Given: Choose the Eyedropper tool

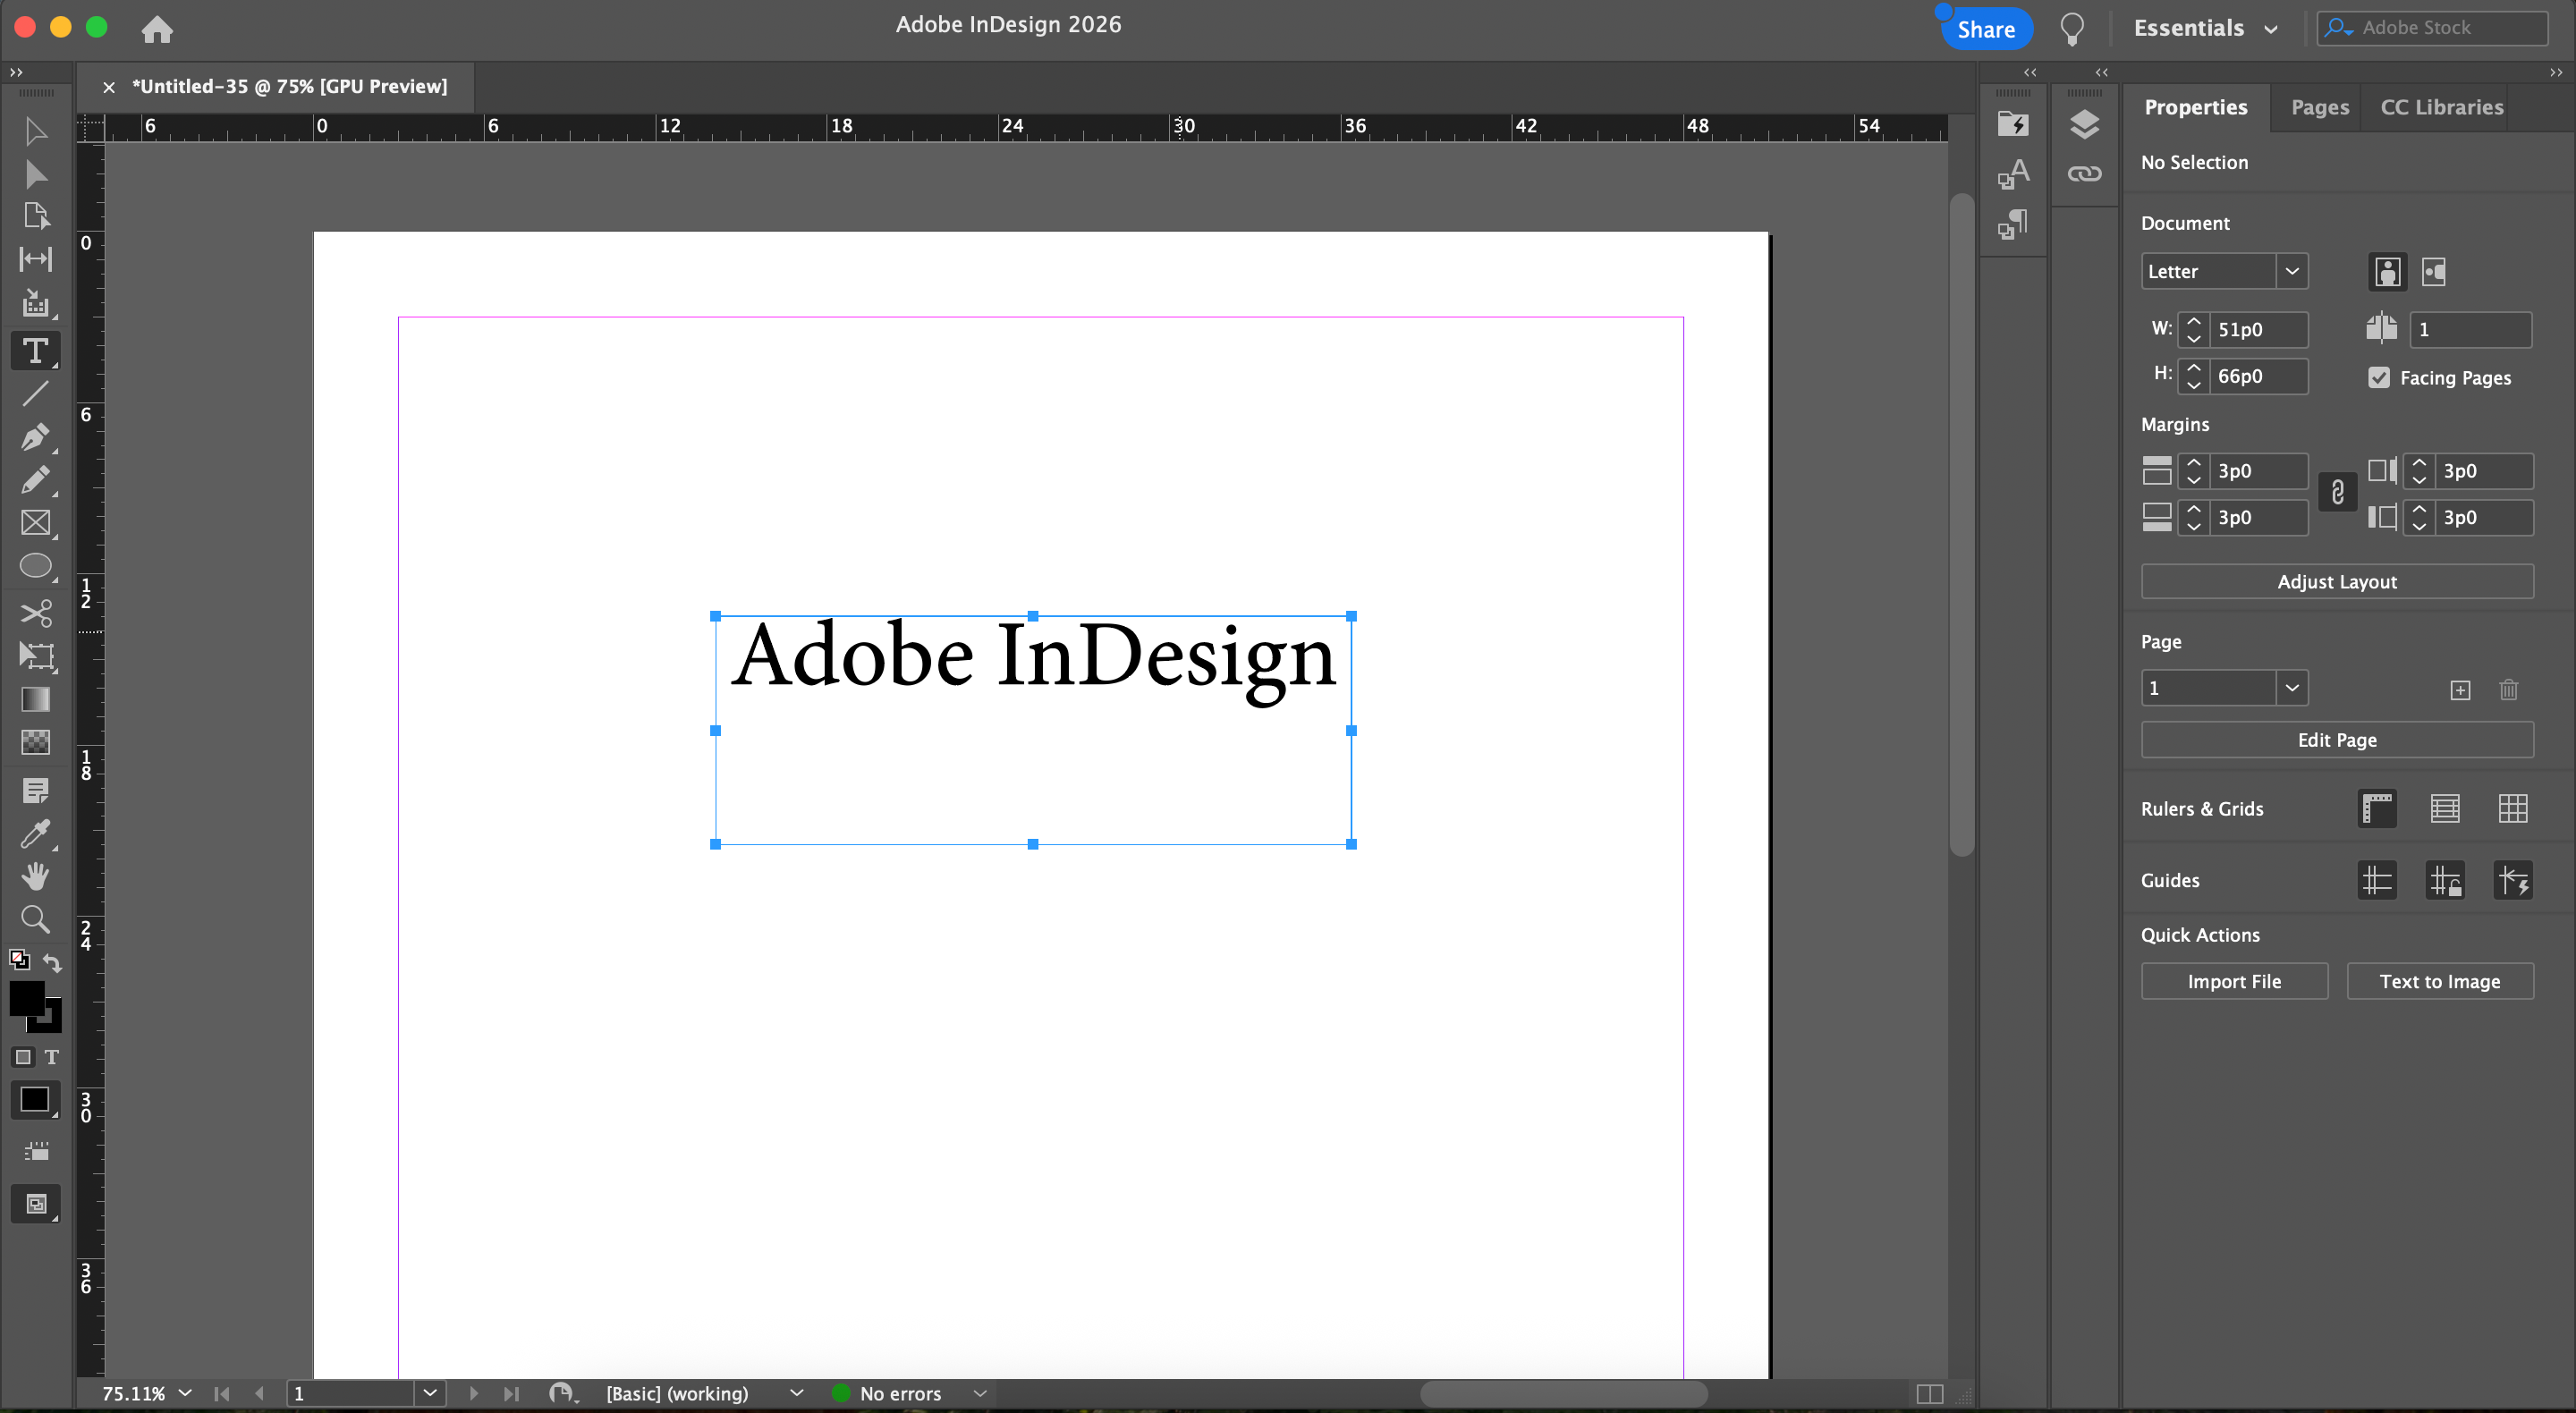Looking at the screenshot, I should (x=35, y=833).
